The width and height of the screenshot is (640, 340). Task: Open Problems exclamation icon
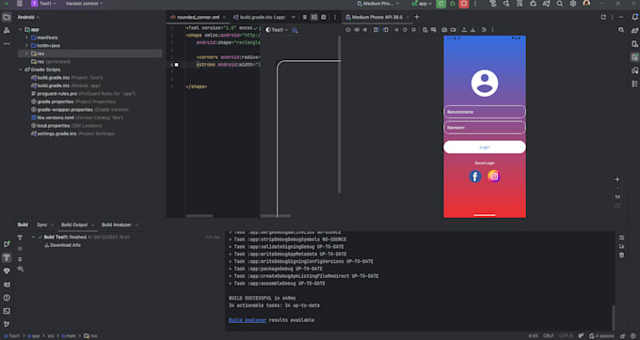click(x=7, y=298)
